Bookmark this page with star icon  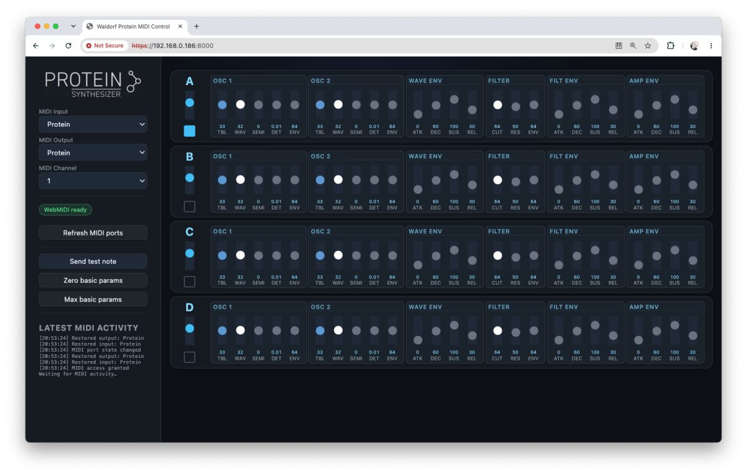click(x=648, y=46)
